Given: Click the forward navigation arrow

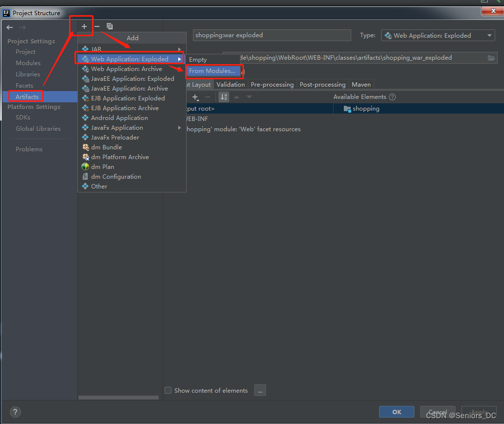Looking at the screenshot, I should tap(23, 27).
